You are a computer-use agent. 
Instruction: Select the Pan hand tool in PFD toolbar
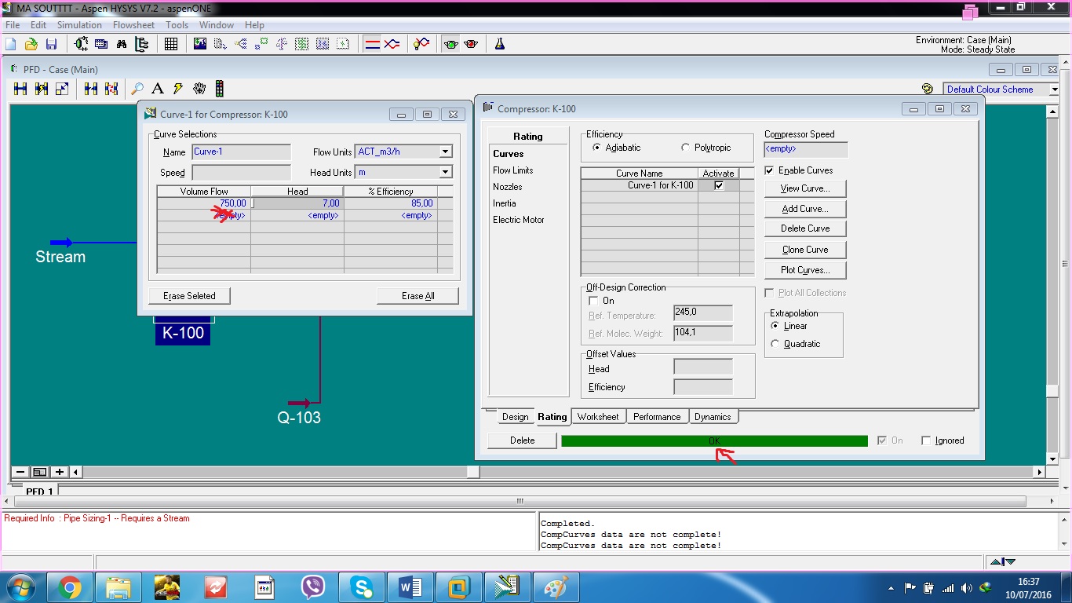click(x=200, y=88)
